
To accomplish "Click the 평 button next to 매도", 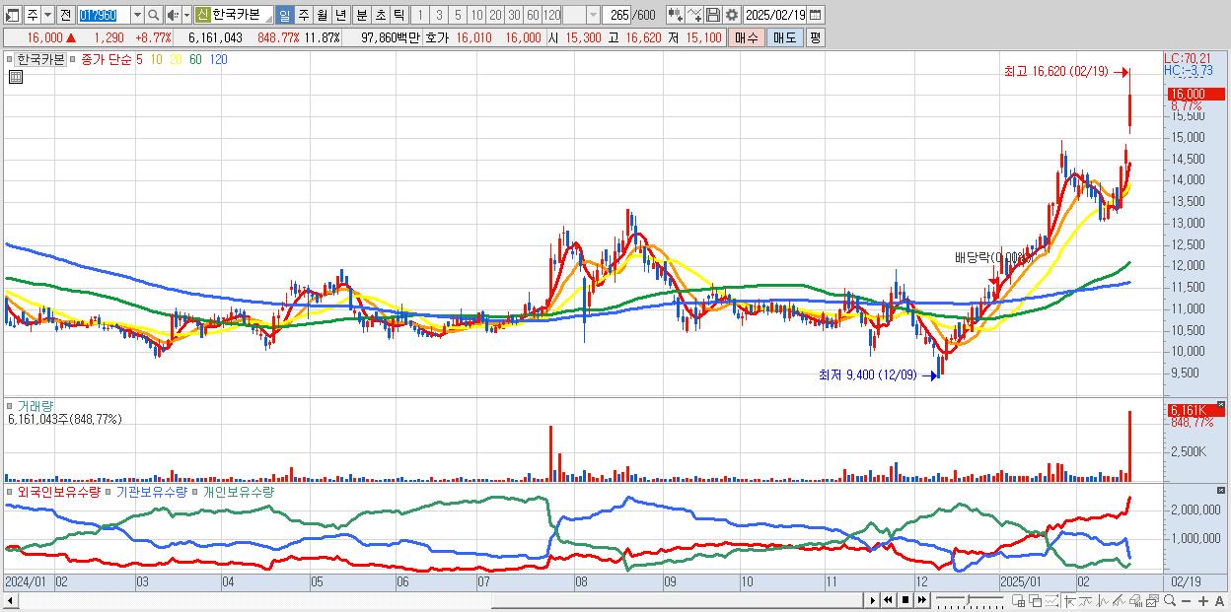I will click(815, 37).
